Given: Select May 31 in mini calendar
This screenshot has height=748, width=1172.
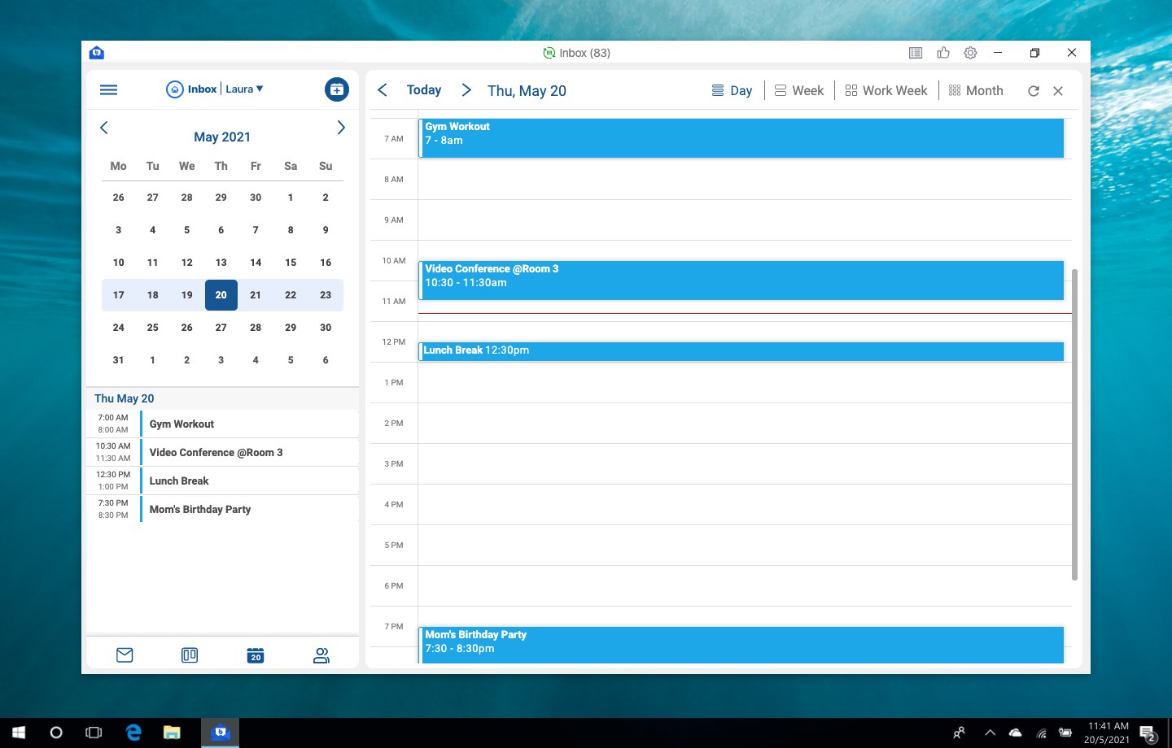Looking at the screenshot, I should (x=119, y=360).
